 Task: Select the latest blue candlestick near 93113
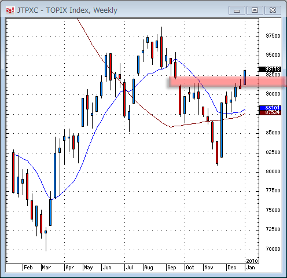245,78
